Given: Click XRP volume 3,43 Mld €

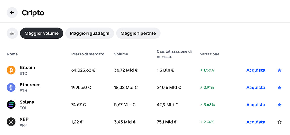Looking at the screenshot, I should [125, 122].
